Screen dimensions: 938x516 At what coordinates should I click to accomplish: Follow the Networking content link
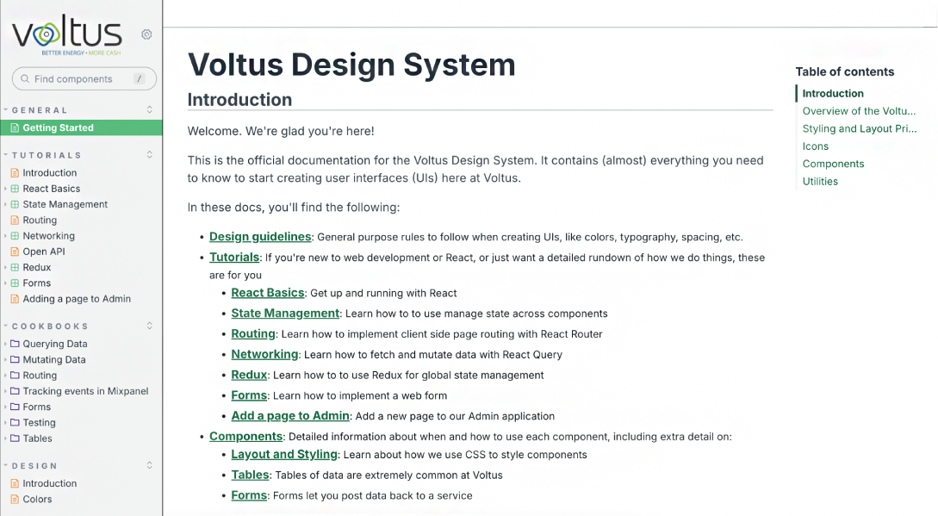(x=264, y=354)
